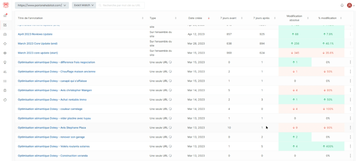Image resolution: width=356 pixels, height=161 pixels.
Task: Open the list icon in sidebar
Action: click(x=5, y=81)
